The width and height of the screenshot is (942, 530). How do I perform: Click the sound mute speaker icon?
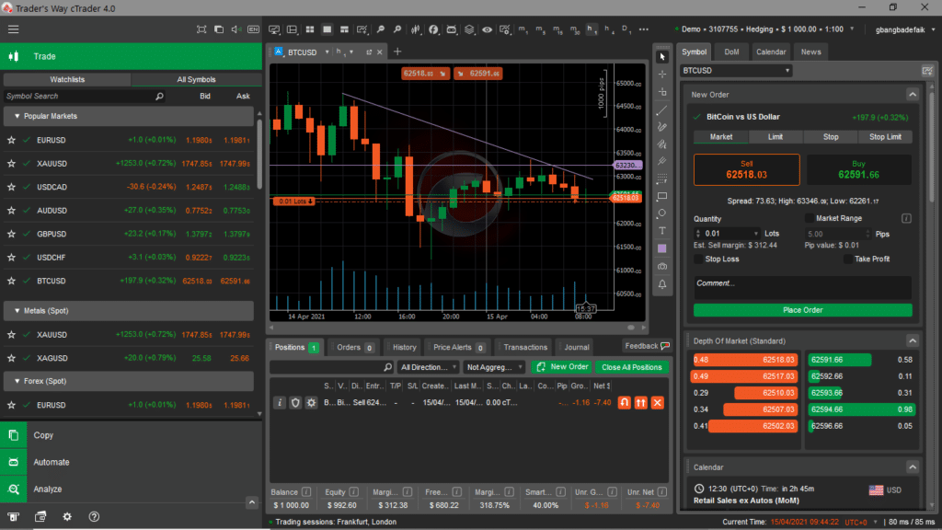tap(236, 29)
